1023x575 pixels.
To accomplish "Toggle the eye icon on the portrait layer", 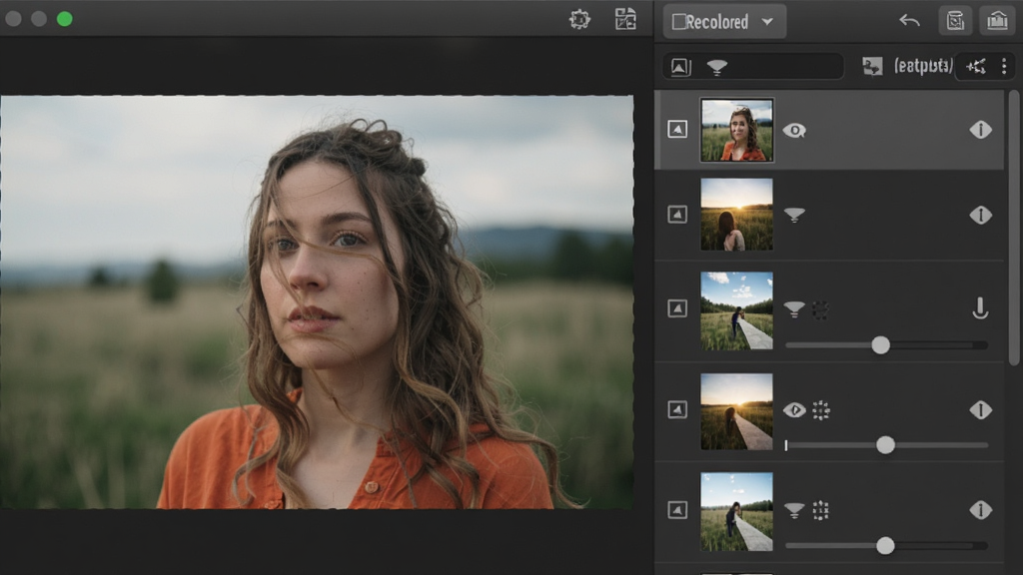I will click(794, 131).
